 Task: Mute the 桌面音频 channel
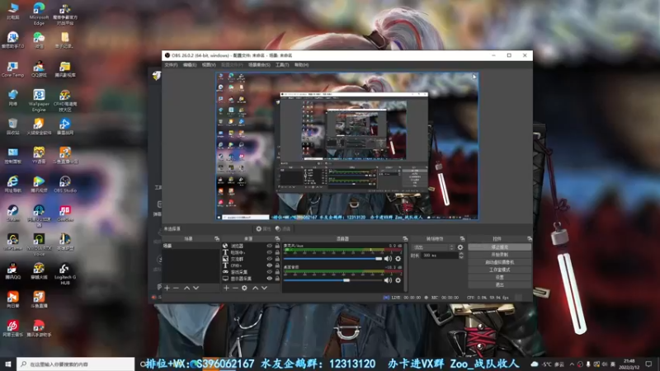[x=388, y=280]
